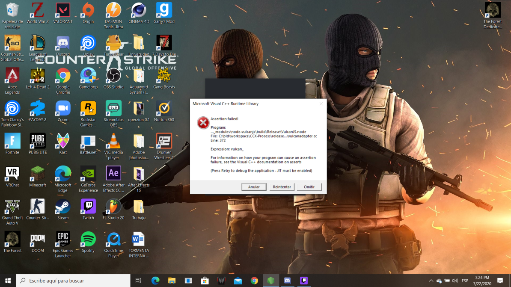511x287 pixels.
Task: Select the Garry's Mod desktop icon
Action: (164, 14)
